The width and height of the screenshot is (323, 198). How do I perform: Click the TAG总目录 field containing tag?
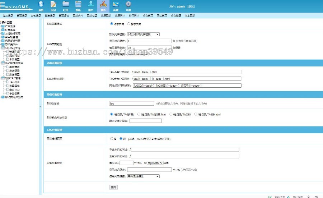point(132,103)
